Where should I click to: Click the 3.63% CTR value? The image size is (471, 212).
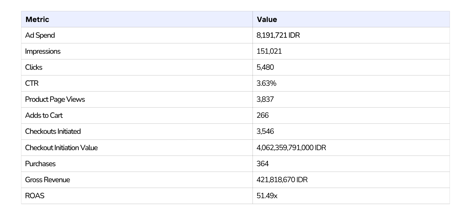pyautogui.click(x=267, y=84)
